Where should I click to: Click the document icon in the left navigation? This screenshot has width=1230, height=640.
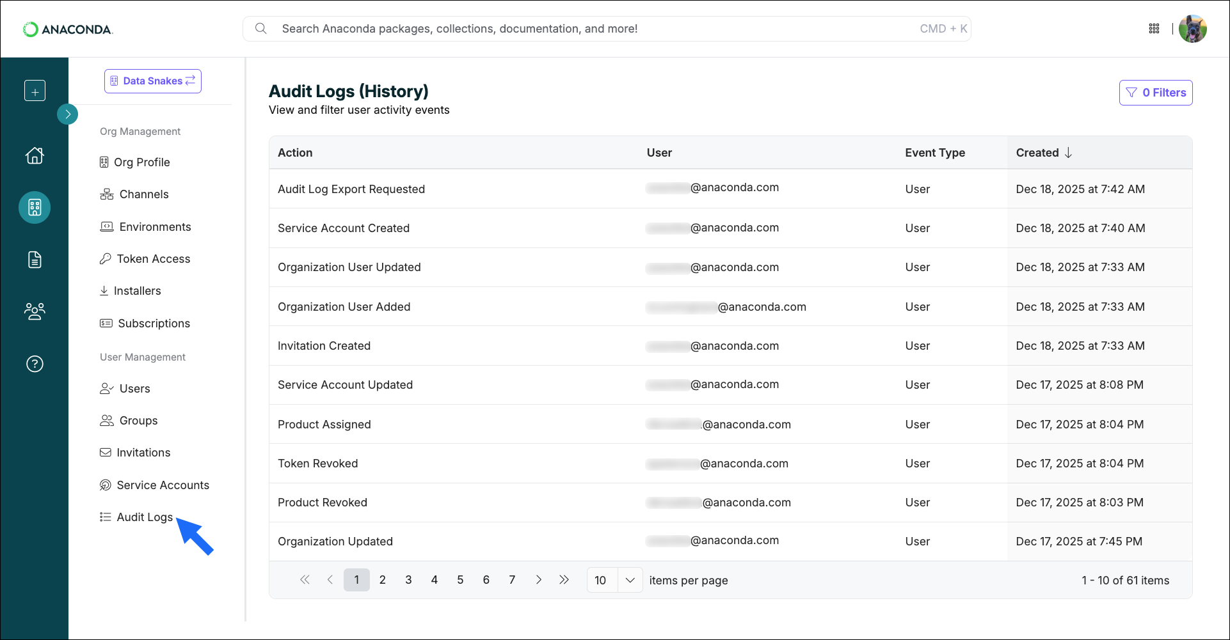(x=35, y=259)
